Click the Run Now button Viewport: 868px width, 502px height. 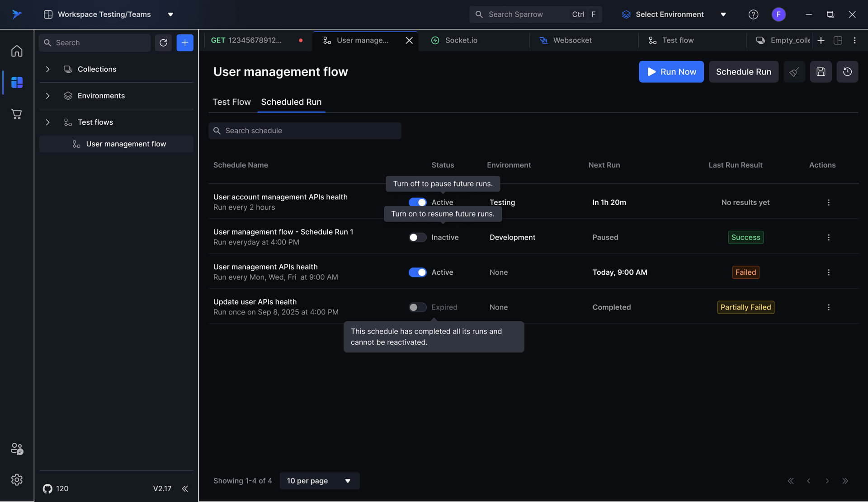[x=671, y=72]
